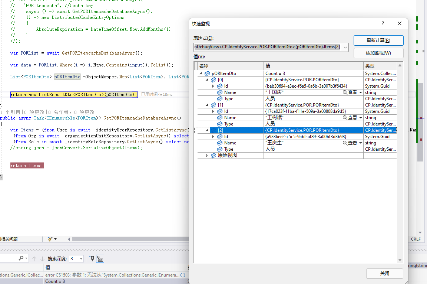427x284 pixels.
Task: Open the expression combo box dropdown
Action: [x=345, y=47]
